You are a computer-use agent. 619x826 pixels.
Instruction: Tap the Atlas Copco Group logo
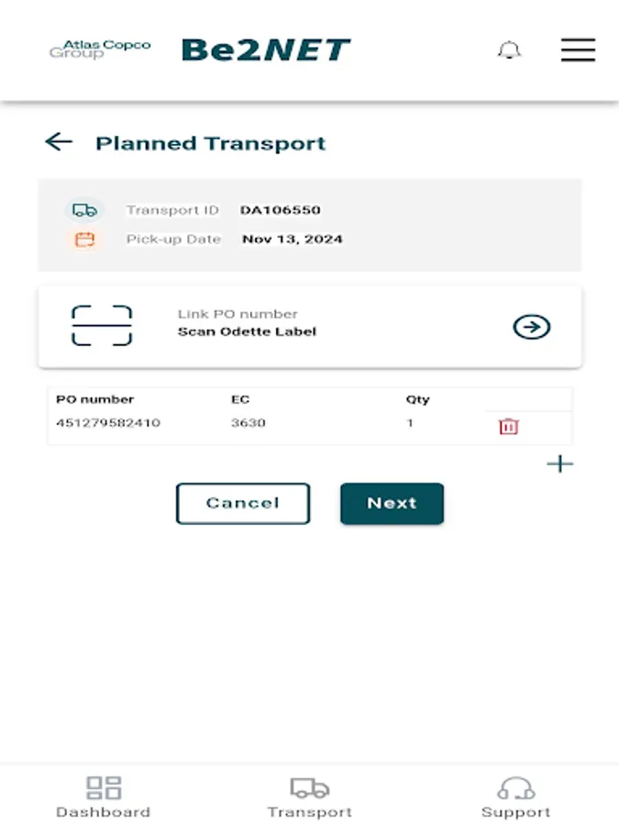coord(101,50)
